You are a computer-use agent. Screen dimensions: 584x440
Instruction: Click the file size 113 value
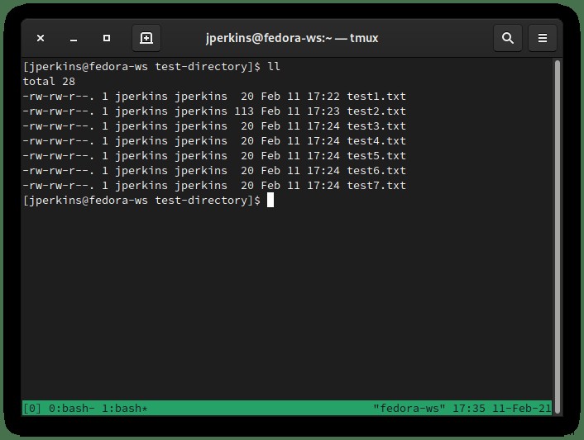tap(244, 111)
